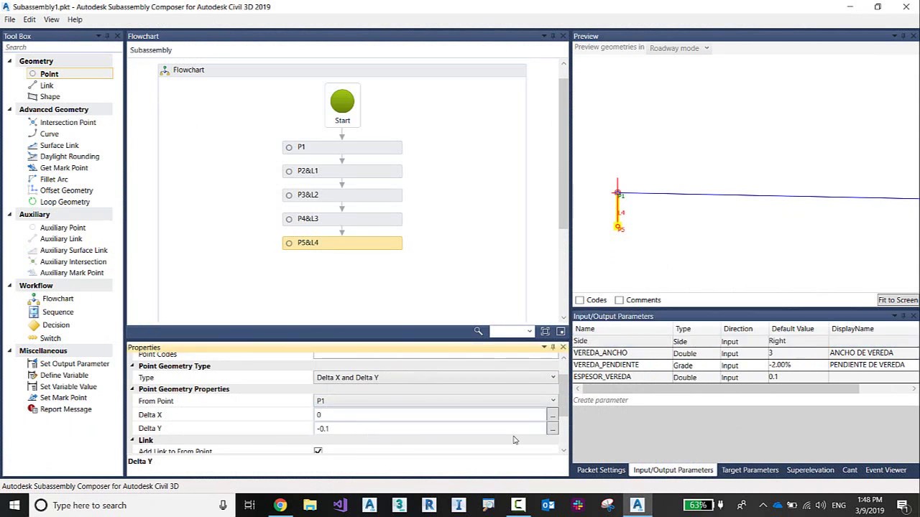Pick the Define Variable tool

click(64, 375)
